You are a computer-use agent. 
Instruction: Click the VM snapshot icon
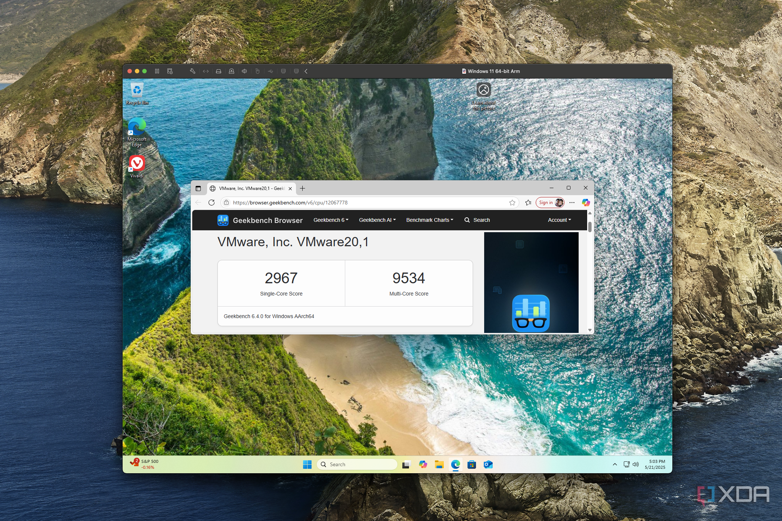coord(170,71)
